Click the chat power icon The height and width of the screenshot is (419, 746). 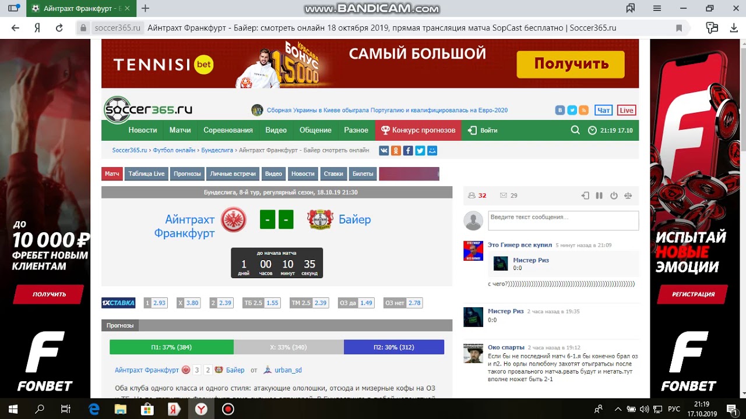point(614,196)
